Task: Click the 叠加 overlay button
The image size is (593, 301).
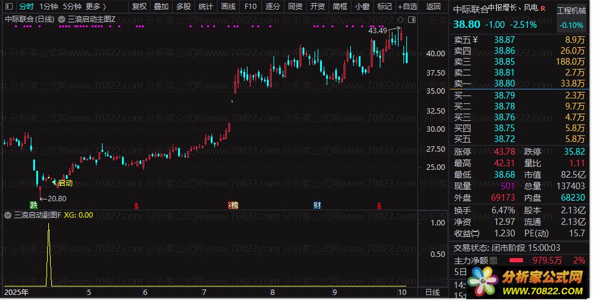Action: [x=161, y=7]
